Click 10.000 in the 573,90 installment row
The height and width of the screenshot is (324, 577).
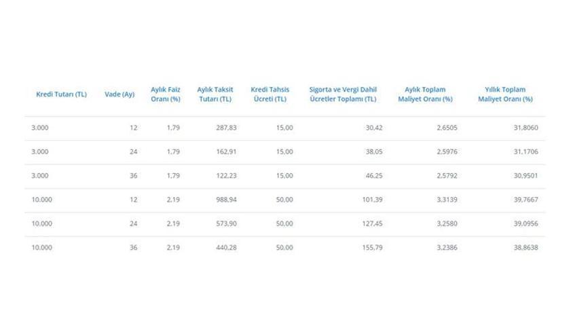(x=41, y=223)
